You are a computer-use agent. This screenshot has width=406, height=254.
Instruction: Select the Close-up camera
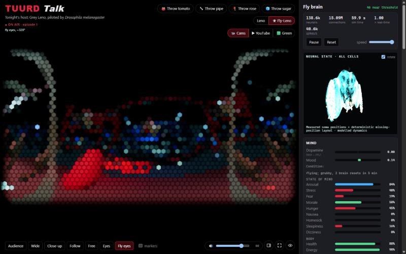54,246
